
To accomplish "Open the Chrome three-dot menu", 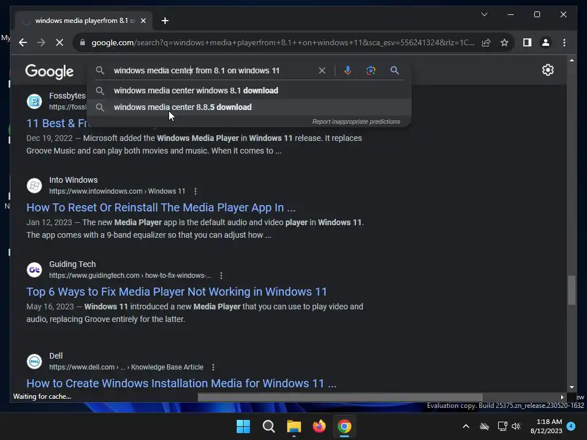I will click(564, 42).
